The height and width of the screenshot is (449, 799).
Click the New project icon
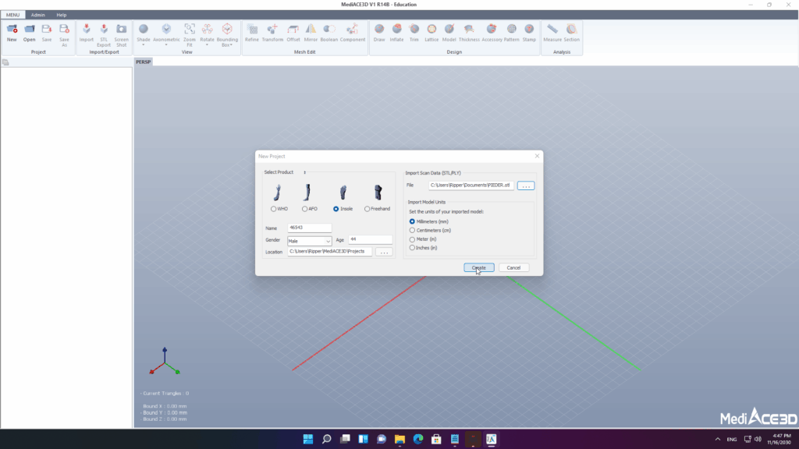(x=12, y=32)
